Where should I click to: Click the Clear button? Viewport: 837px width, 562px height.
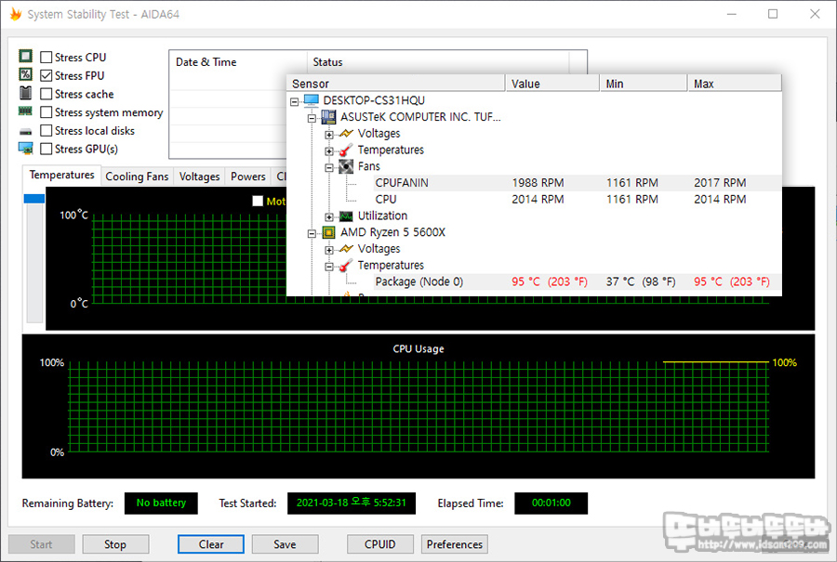(211, 544)
